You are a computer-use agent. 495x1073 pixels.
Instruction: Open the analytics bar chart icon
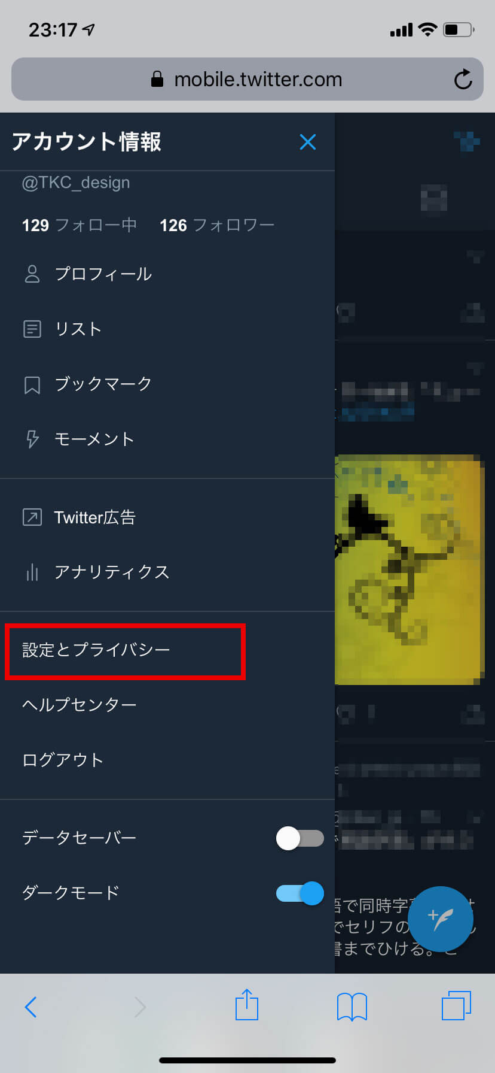click(x=32, y=572)
